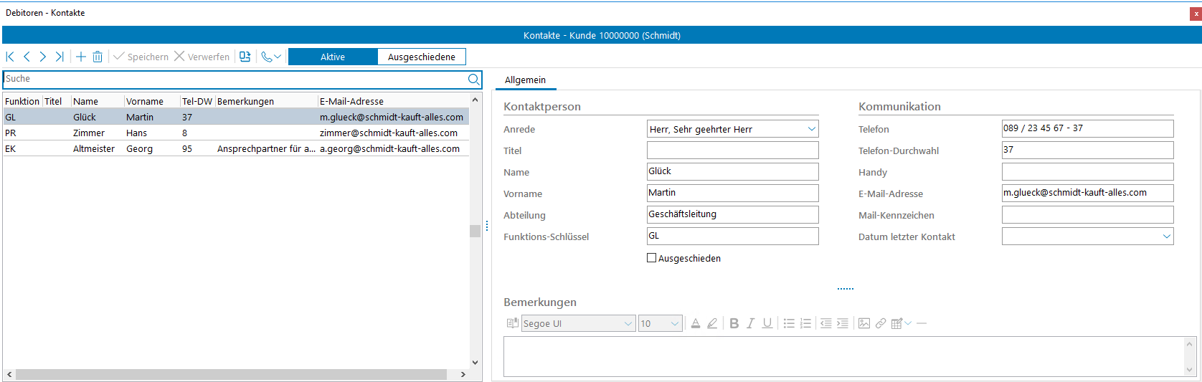Add a new contact with plus icon
This screenshot has height=382, width=1202.
pos(81,57)
